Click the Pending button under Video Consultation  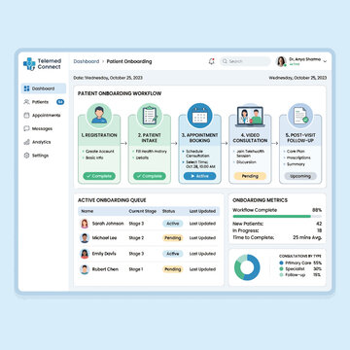point(250,176)
